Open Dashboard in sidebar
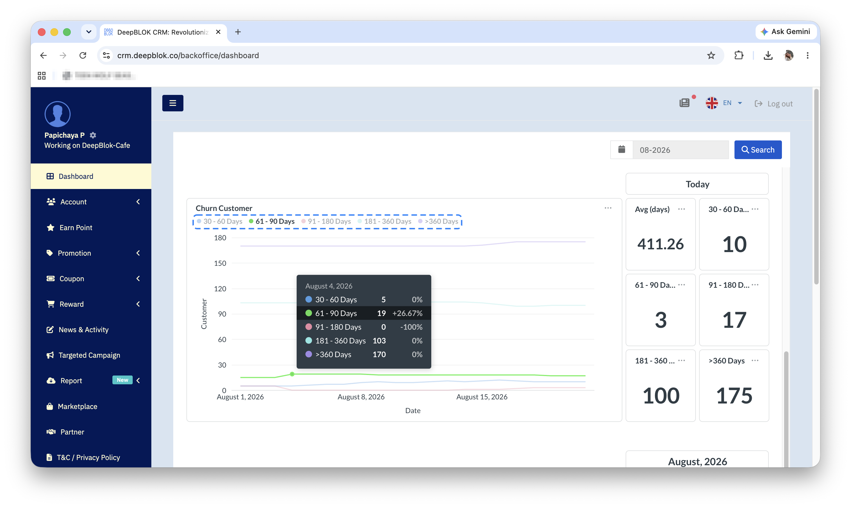Image resolution: width=851 pixels, height=508 pixels. pyautogui.click(x=91, y=176)
